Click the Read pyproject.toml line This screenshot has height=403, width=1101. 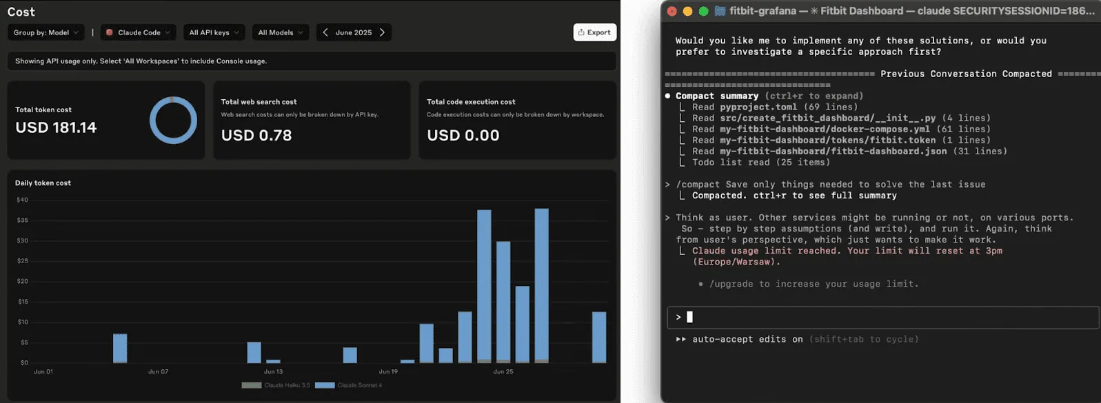click(x=769, y=107)
